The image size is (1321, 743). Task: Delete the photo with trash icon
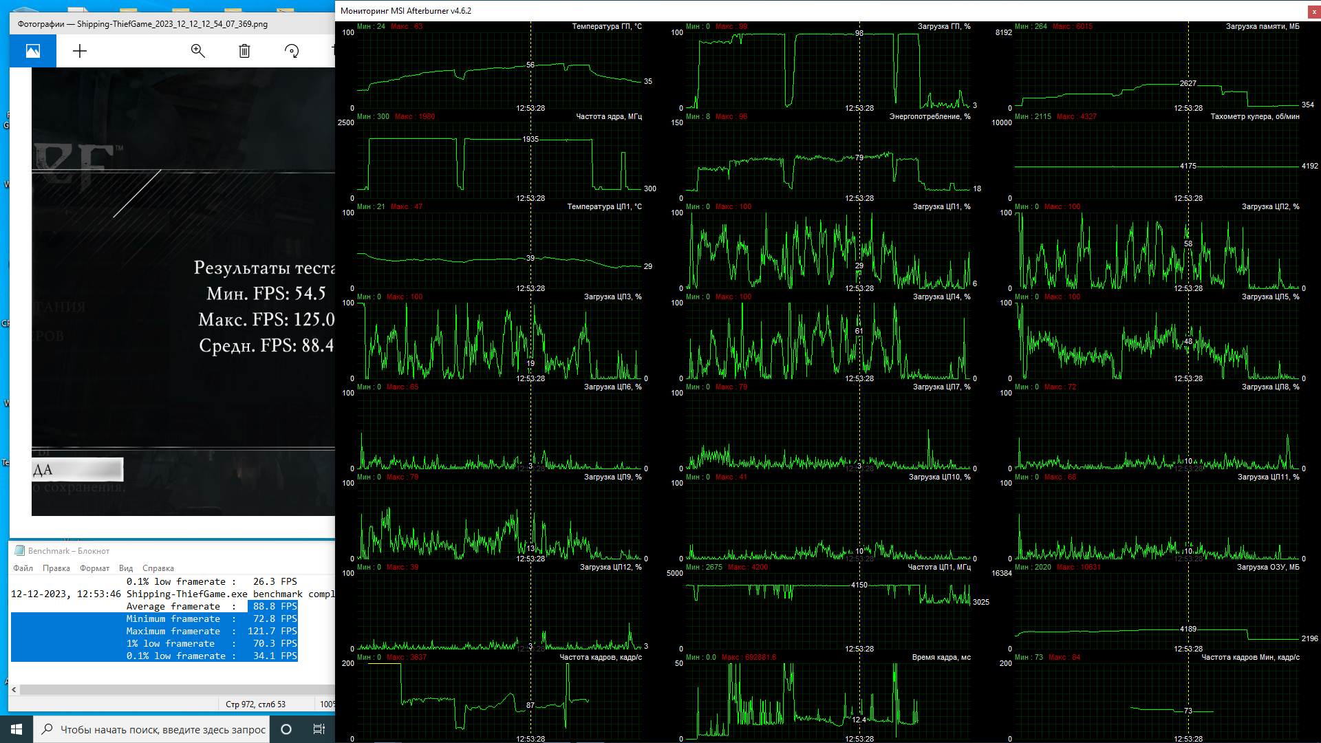pos(244,51)
